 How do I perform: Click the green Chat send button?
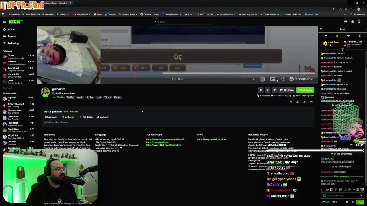(360, 202)
